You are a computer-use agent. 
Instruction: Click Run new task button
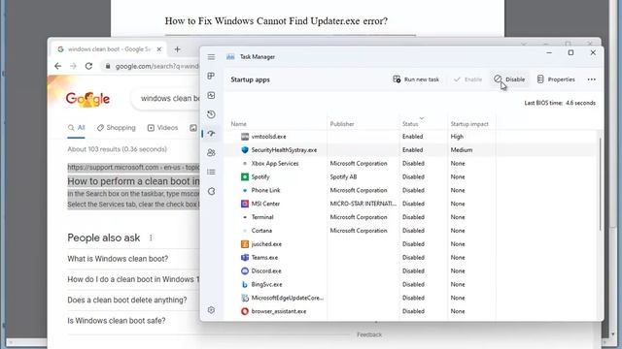pos(416,79)
